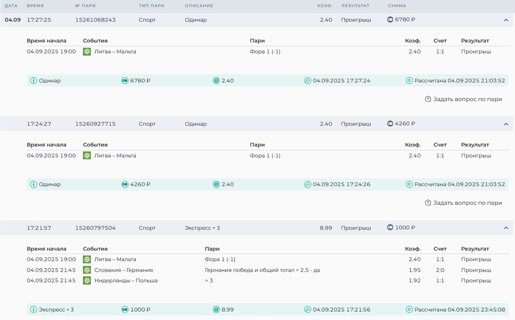Image resolution: width=515 pixels, height=320 pixels.
Task: Collapse bet 15261068243 with the chevron
Action: [506, 20]
